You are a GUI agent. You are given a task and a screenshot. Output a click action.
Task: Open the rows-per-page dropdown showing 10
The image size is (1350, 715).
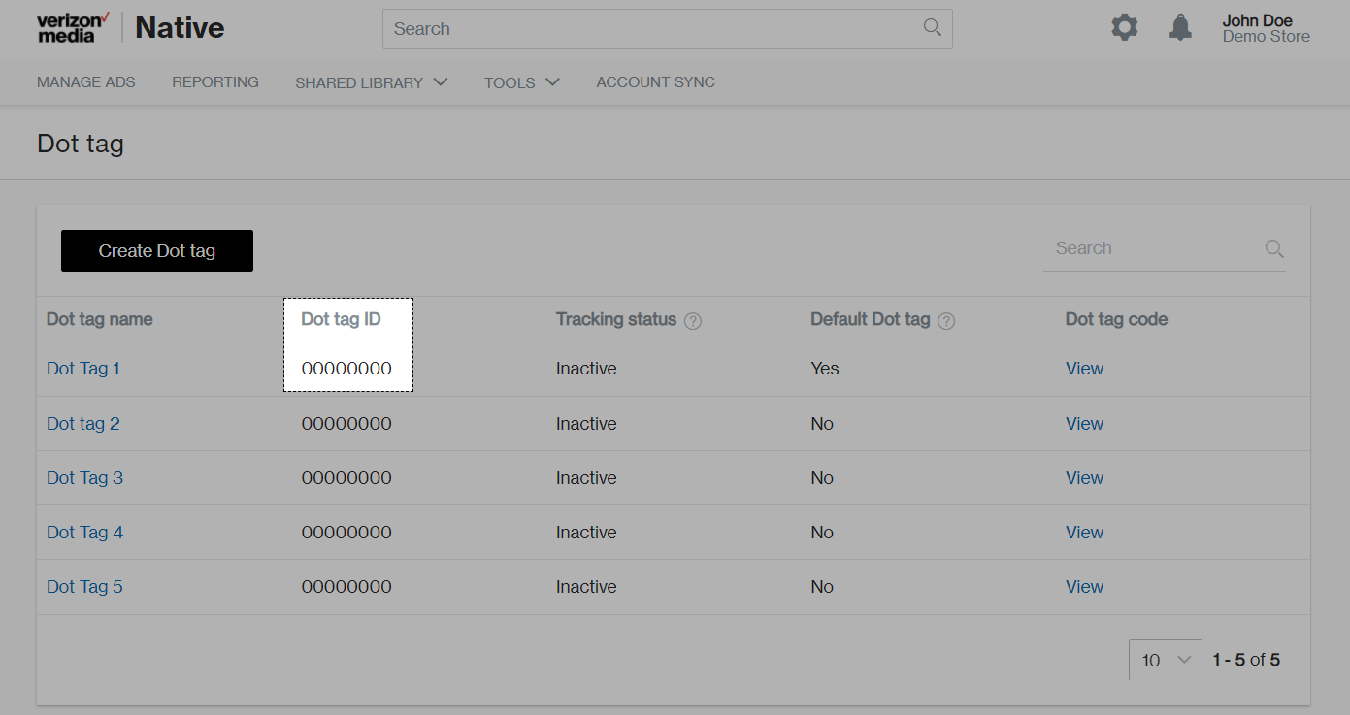(x=1165, y=660)
